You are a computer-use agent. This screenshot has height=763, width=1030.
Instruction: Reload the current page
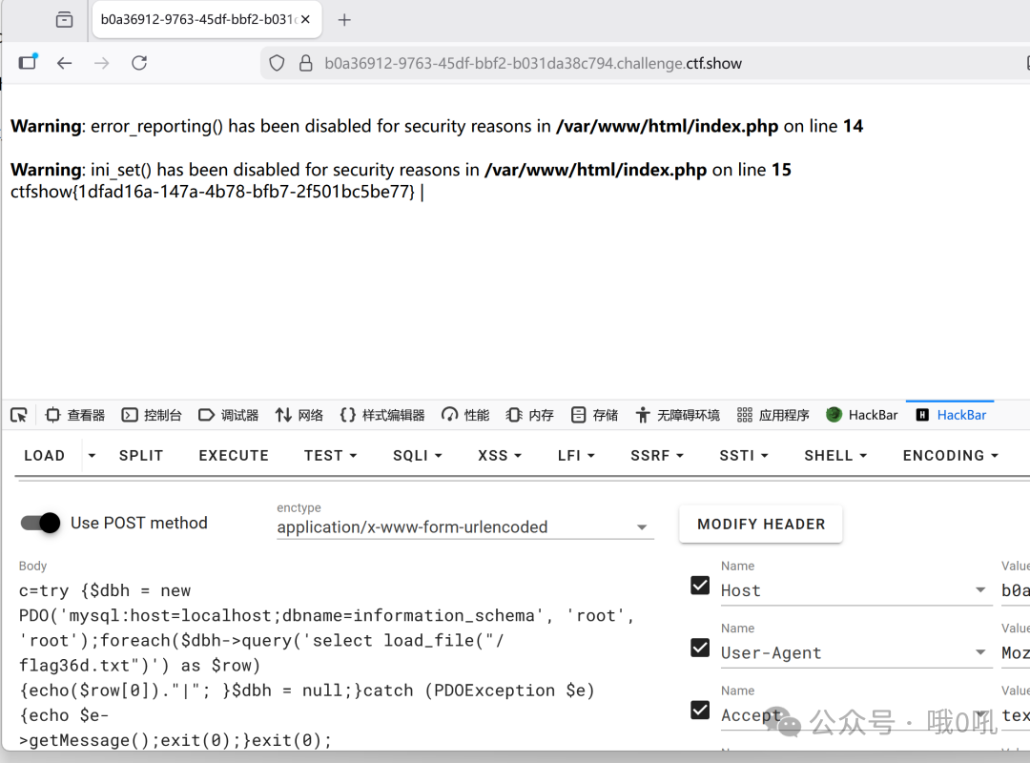coord(139,63)
